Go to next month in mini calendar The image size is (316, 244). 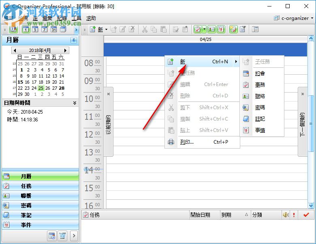tap(65, 50)
